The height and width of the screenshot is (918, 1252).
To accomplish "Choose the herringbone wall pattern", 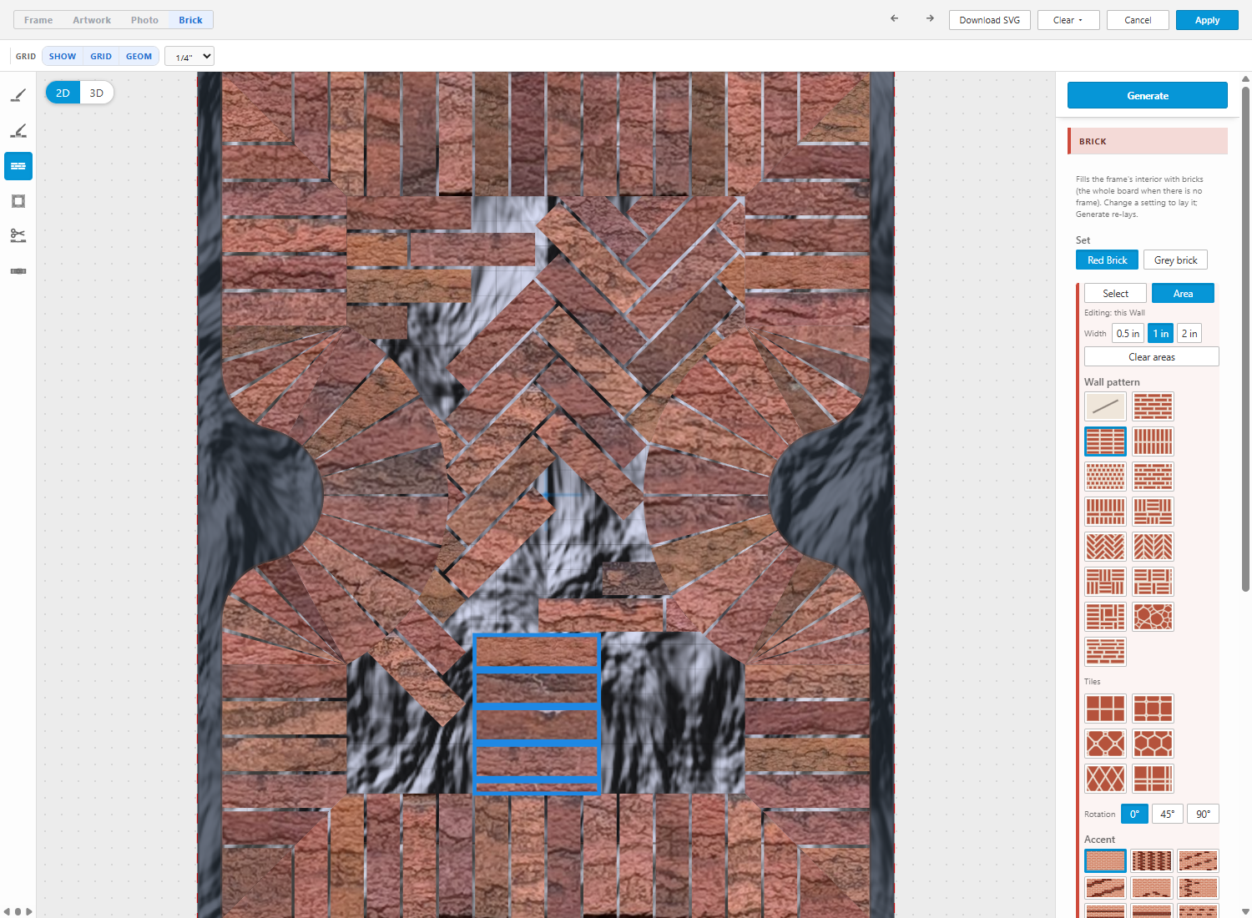I will click(1105, 547).
